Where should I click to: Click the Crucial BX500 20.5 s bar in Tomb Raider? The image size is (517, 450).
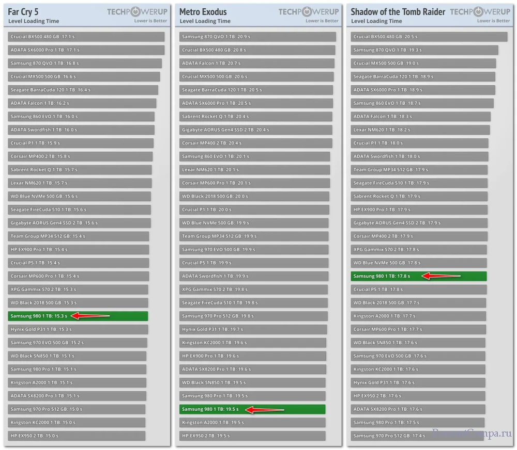[429, 37]
